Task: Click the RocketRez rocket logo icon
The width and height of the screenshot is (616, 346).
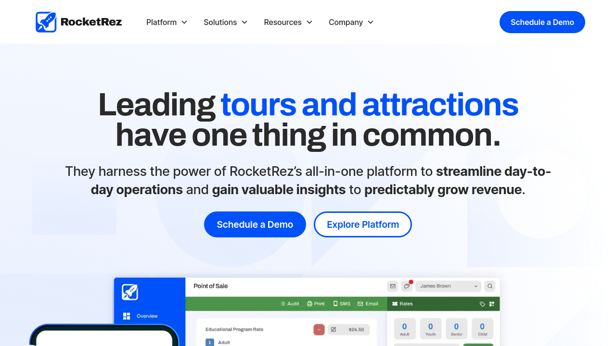Action: pyautogui.click(x=46, y=22)
